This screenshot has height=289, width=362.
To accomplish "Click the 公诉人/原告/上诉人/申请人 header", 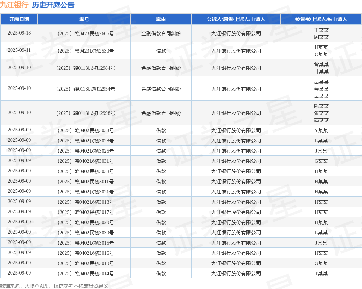I will tap(236, 19).
